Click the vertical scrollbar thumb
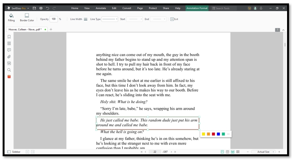292x160 pixels. 285,45
